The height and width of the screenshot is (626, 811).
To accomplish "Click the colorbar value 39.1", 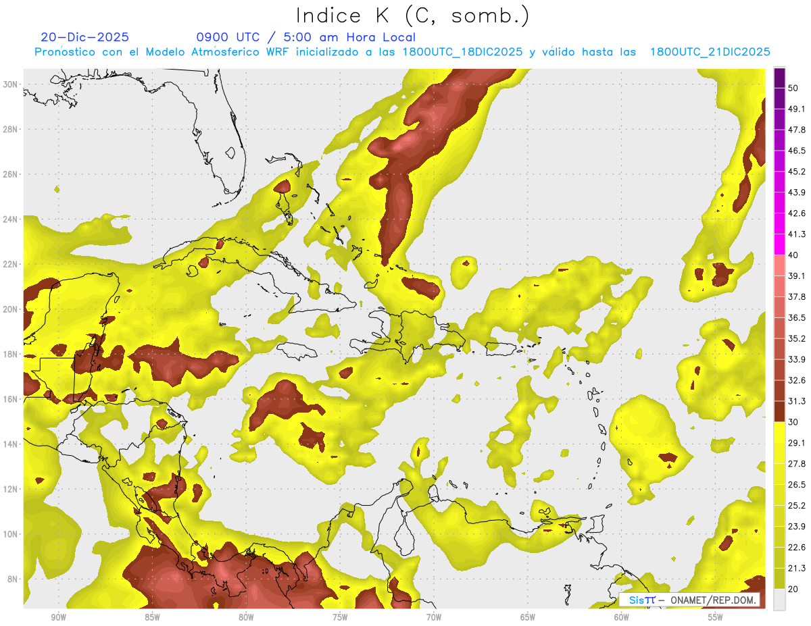I will pos(797,276).
